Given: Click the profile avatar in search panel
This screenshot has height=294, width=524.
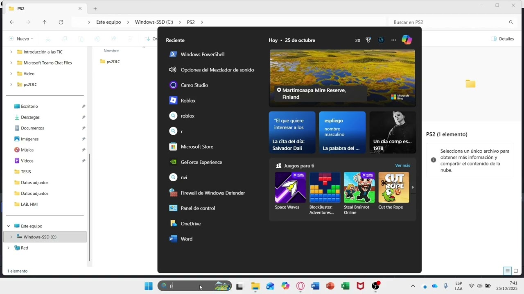Looking at the screenshot, I should (381, 40).
